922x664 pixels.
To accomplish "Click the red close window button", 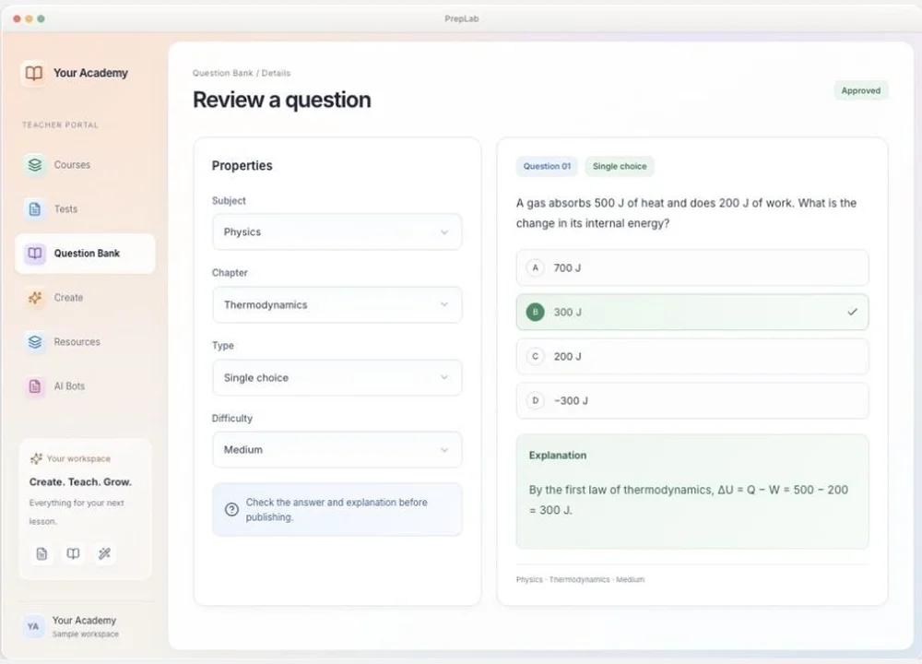I will (x=17, y=18).
